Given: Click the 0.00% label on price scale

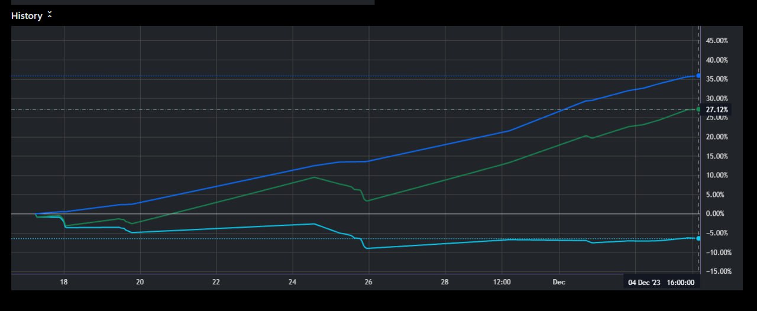Looking at the screenshot, I should pyautogui.click(x=717, y=214).
